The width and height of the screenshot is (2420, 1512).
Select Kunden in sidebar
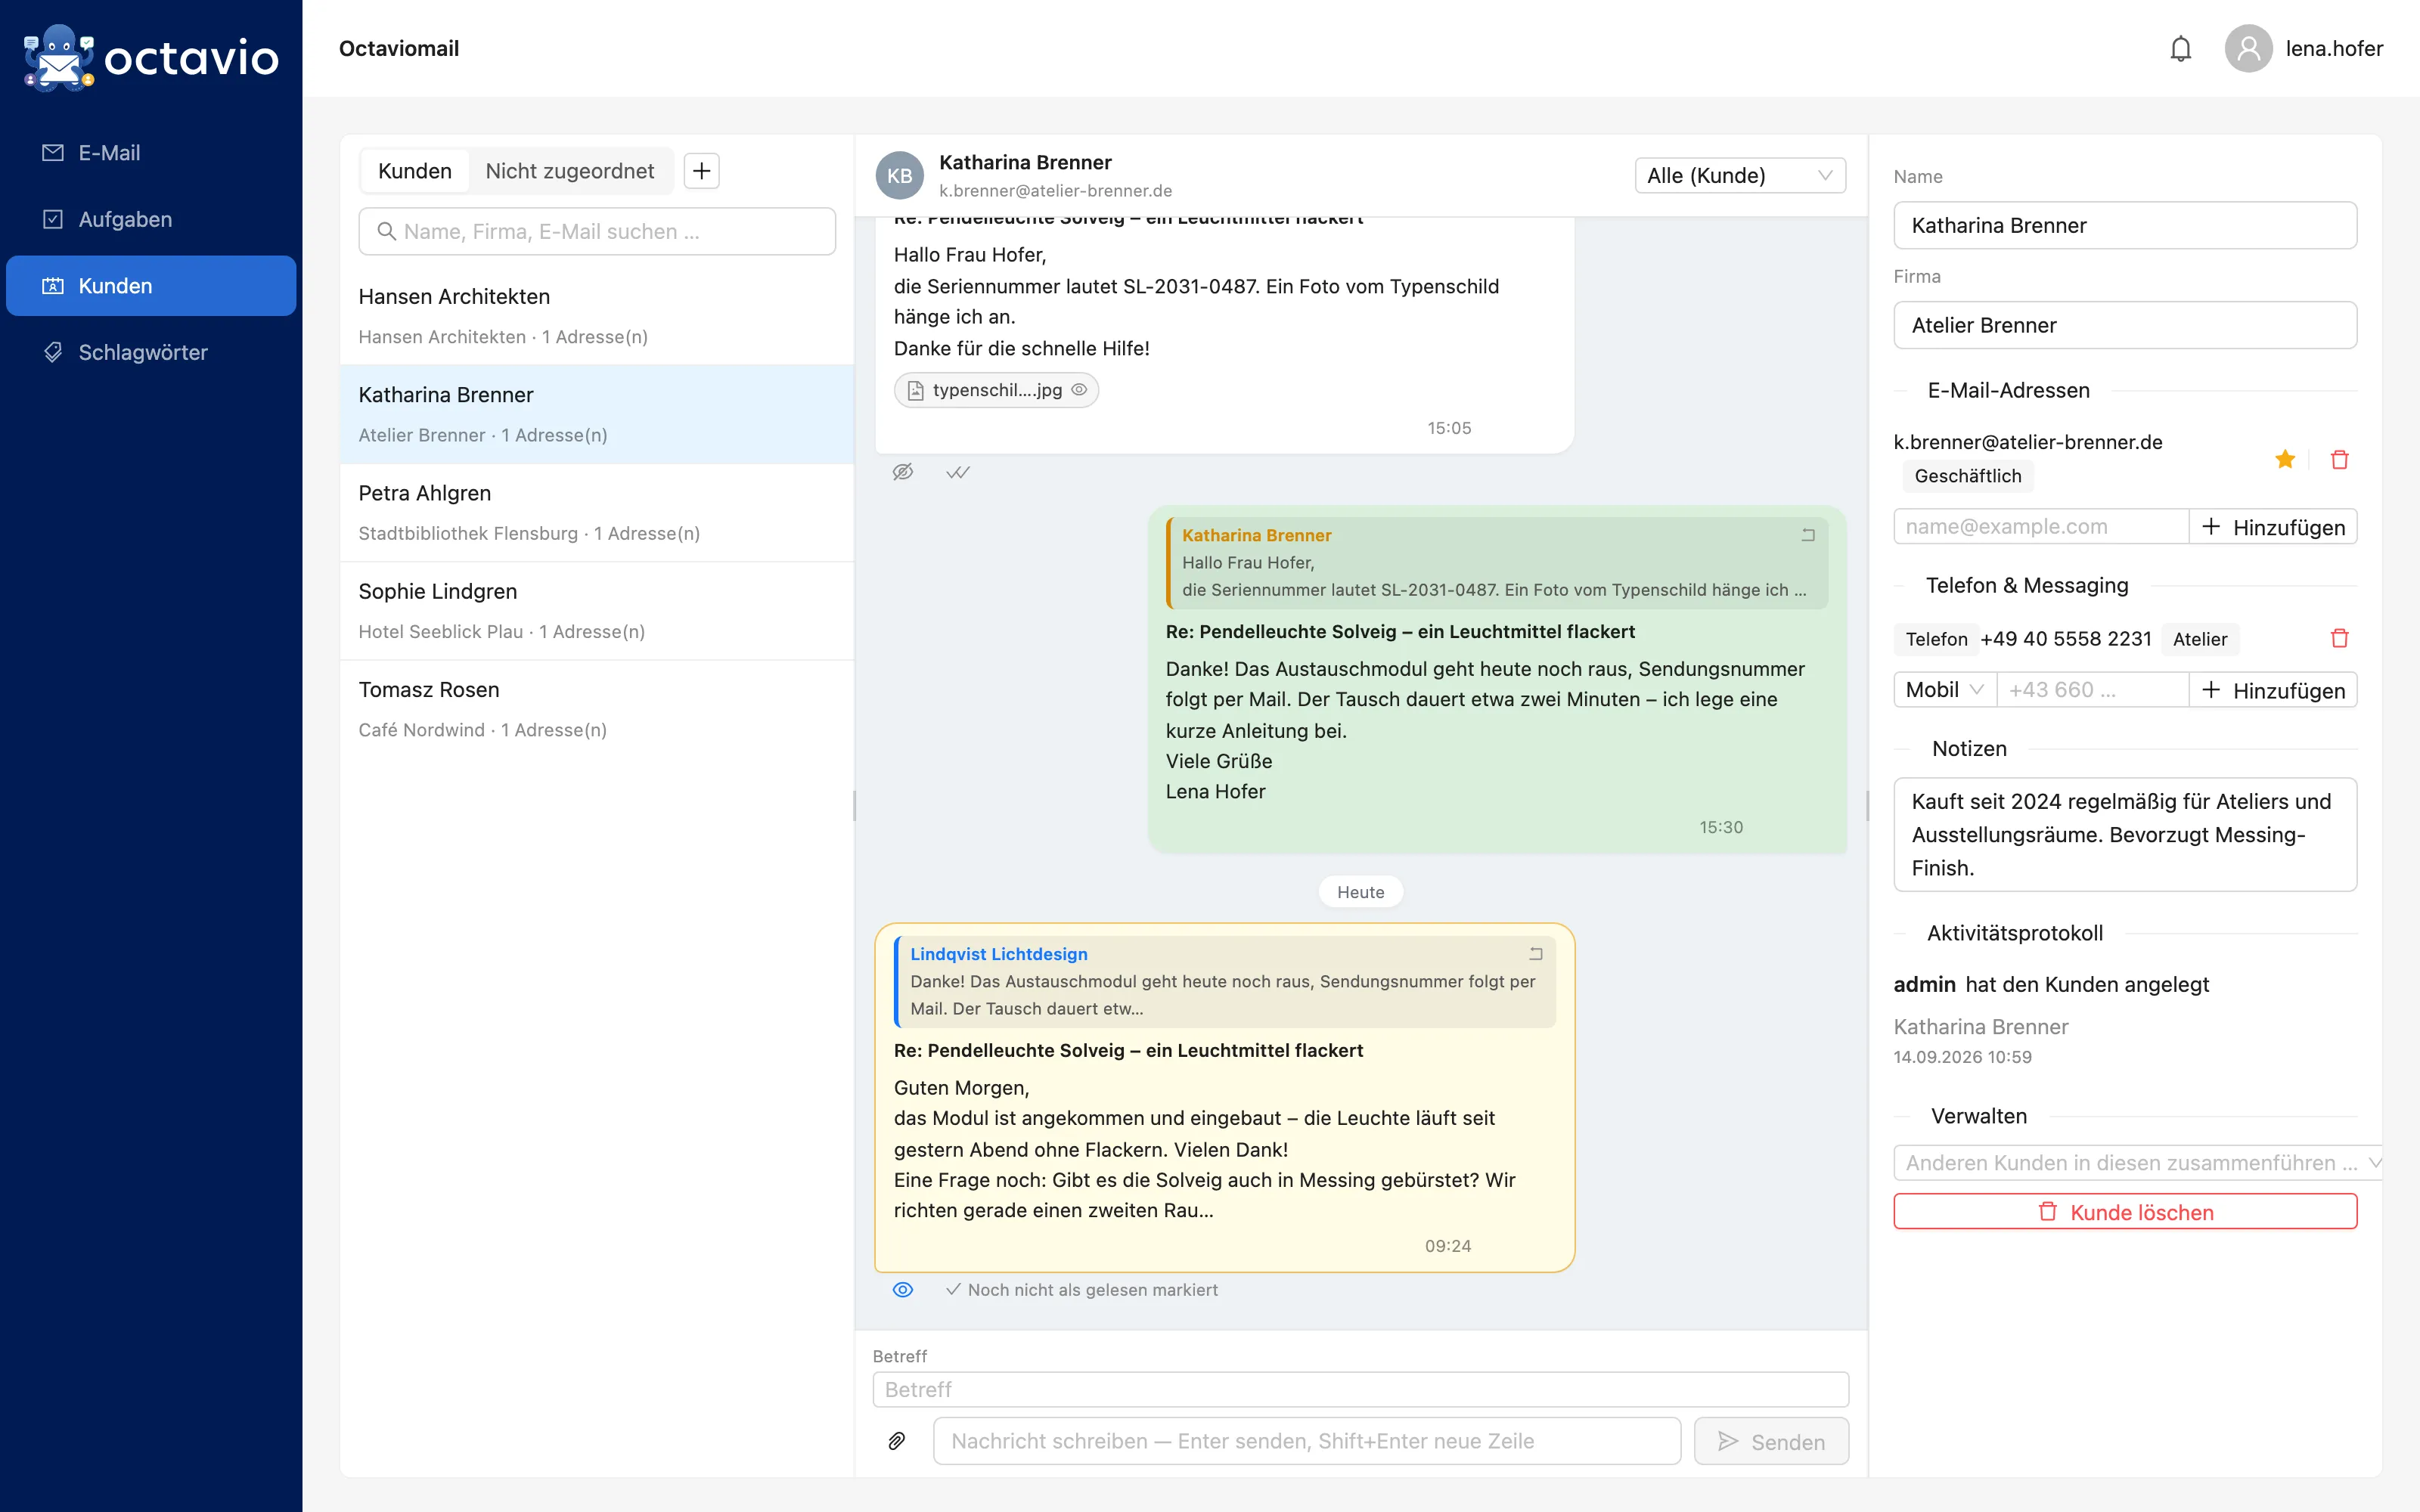pyautogui.click(x=151, y=286)
